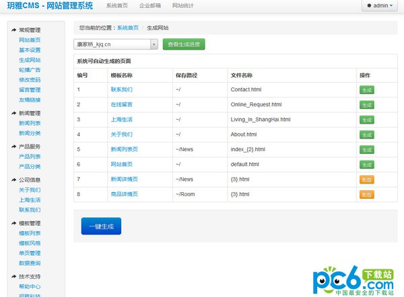The image size is (404, 297).
Task: Open 企业邮箱 in top navigation
Action: click(150, 5)
